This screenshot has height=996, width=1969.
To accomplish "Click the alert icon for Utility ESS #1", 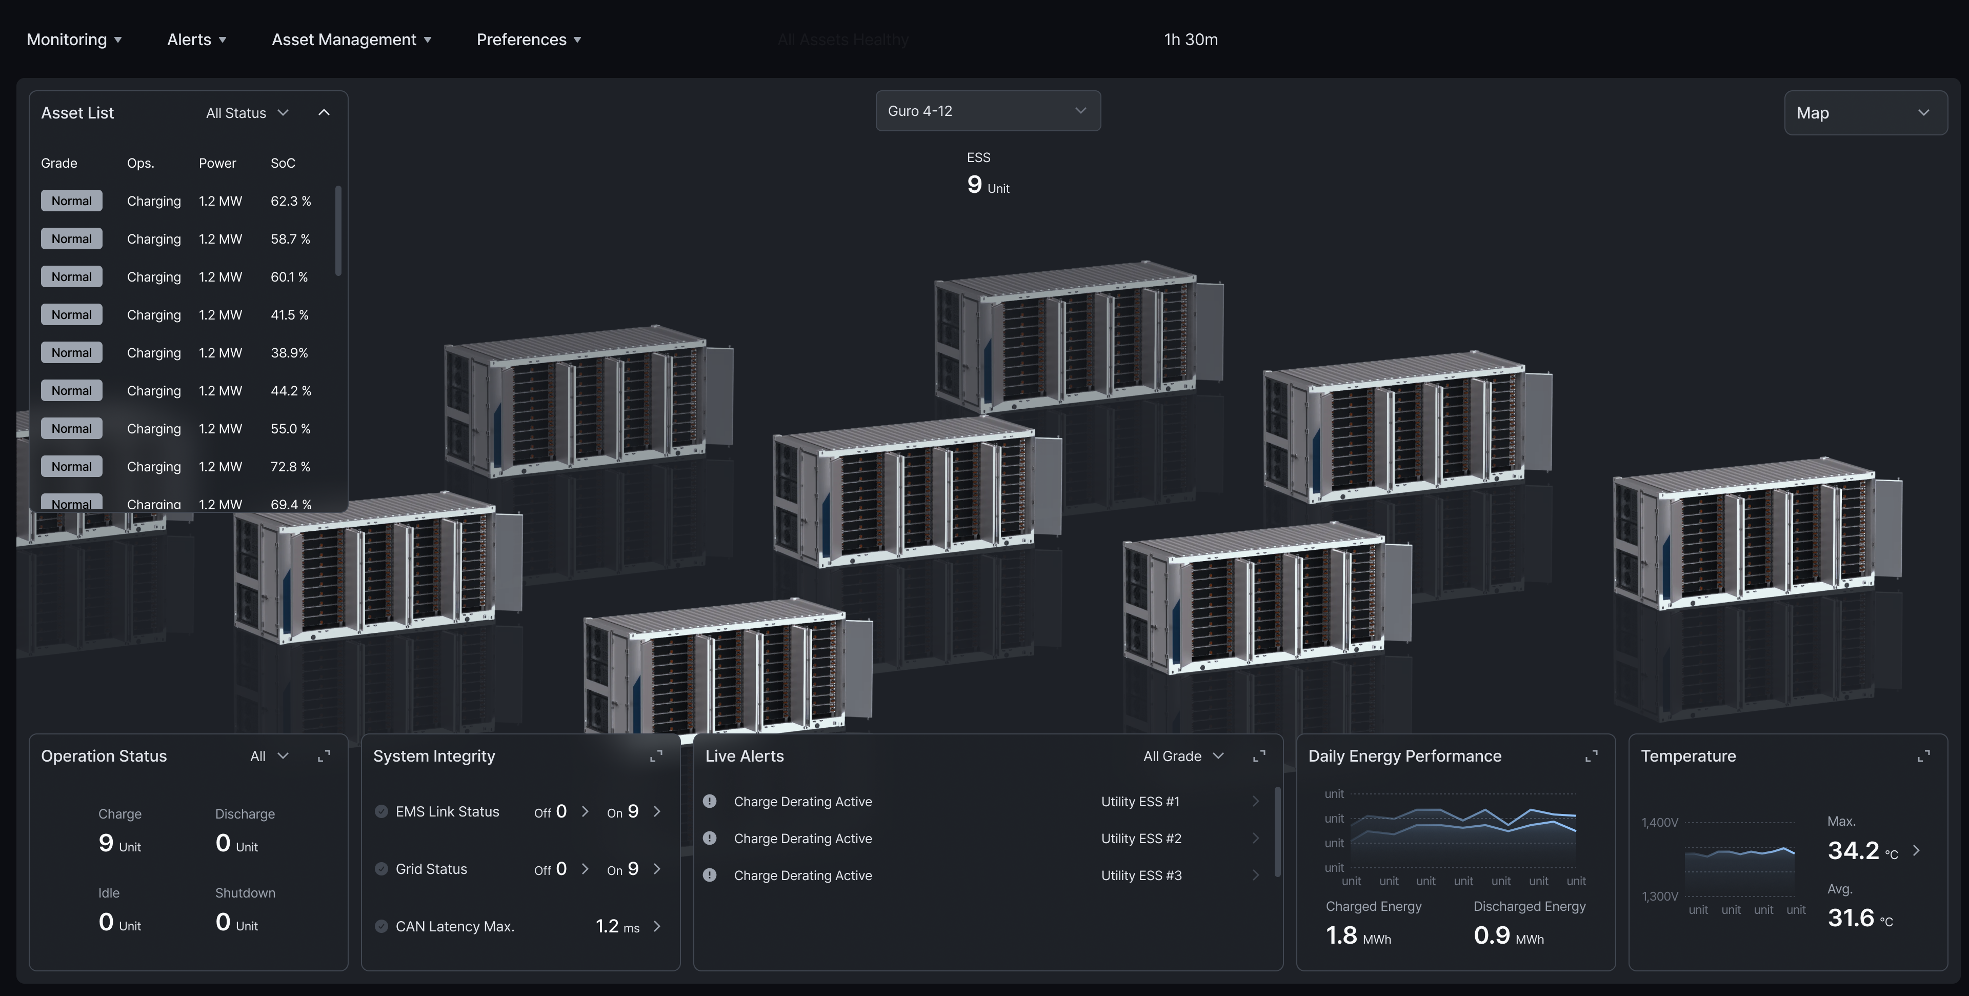I will point(710,801).
